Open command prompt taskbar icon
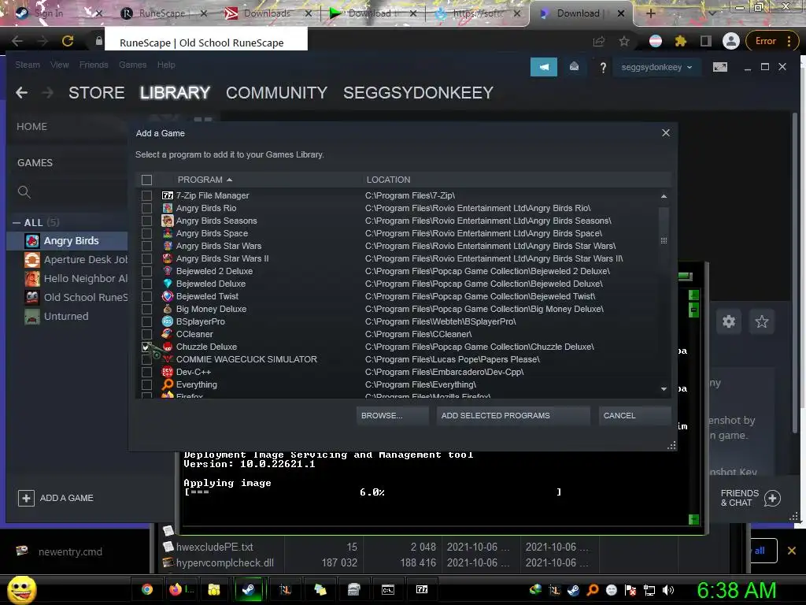 click(x=387, y=590)
